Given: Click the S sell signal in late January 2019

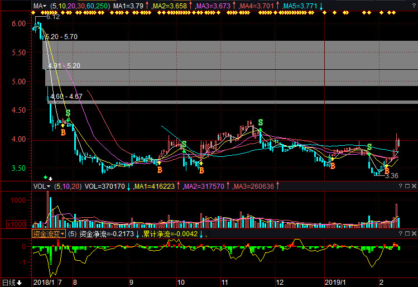Looking at the screenshot, I should click(x=369, y=147).
